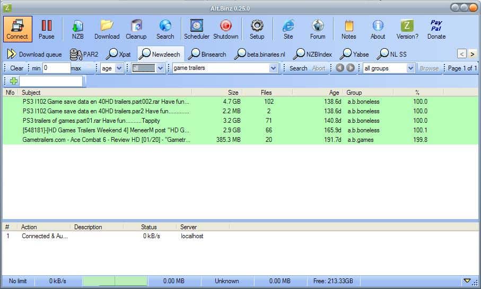Click the yellow triangle in status bar
The height and width of the screenshot is (289, 481).
point(467,281)
